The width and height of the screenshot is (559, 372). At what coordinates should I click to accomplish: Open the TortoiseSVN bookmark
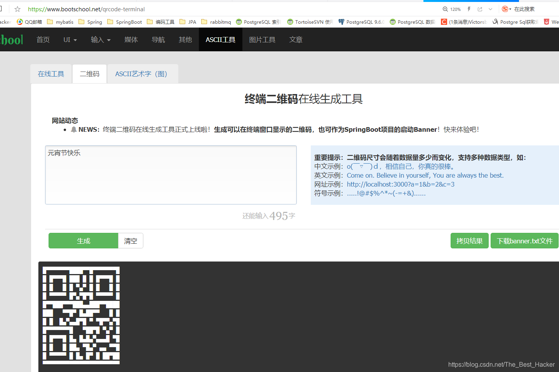(x=310, y=22)
